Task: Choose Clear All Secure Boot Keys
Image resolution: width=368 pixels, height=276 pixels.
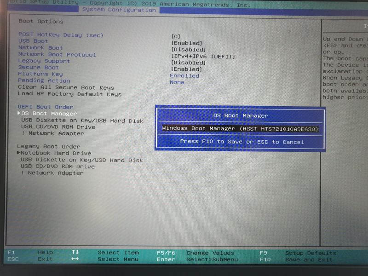Action: pyautogui.click(x=66, y=87)
